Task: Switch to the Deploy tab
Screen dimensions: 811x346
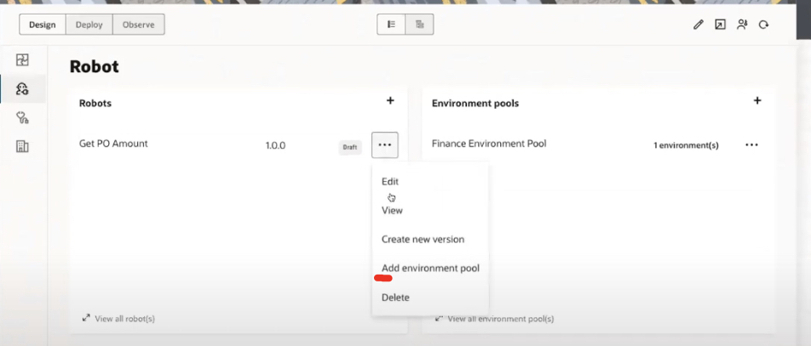Action: coord(89,25)
